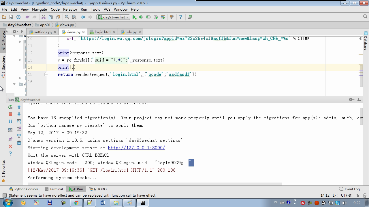Close the Run tab with red X
The height and width of the screenshot is (207, 369).
10,146
